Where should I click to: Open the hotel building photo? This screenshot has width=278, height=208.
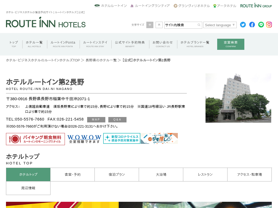click(x=238, y=98)
